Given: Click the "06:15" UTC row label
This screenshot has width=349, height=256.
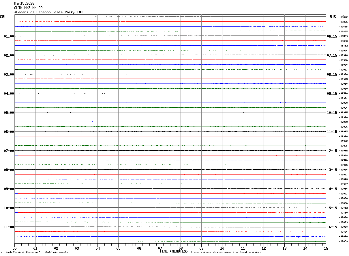Looking at the screenshot, I should click(x=332, y=36).
